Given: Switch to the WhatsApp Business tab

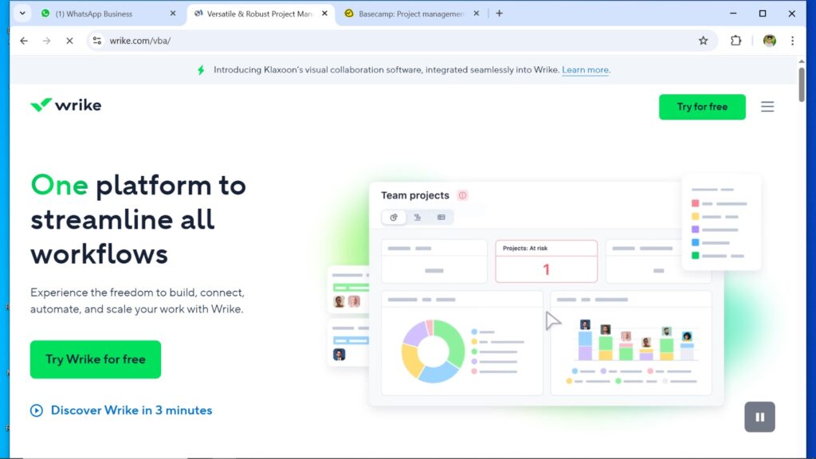Looking at the screenshot, I should point(108,14).
